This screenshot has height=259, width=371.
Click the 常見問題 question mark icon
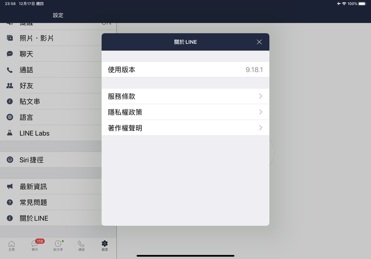point(10,202)
